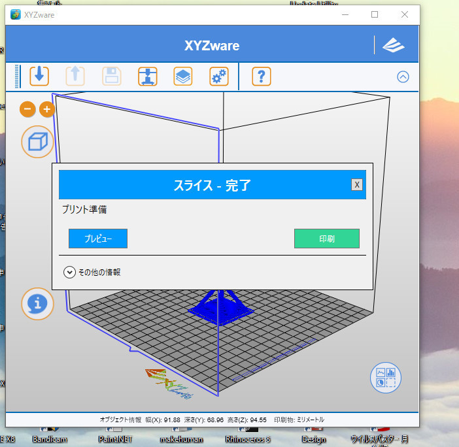Open the Design desktop shortcut
Screen dimensions: 459x447
tap(313, 436)
